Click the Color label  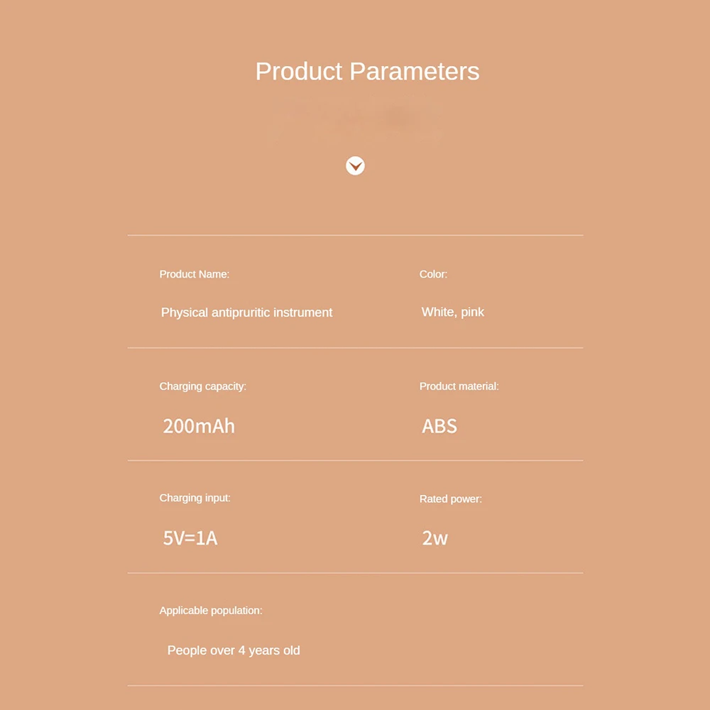pos(433,274)
